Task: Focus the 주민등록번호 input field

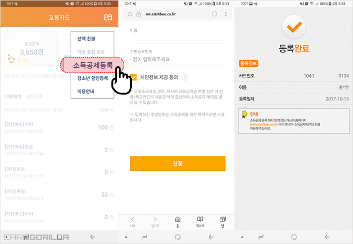Action: pos(177,60)
